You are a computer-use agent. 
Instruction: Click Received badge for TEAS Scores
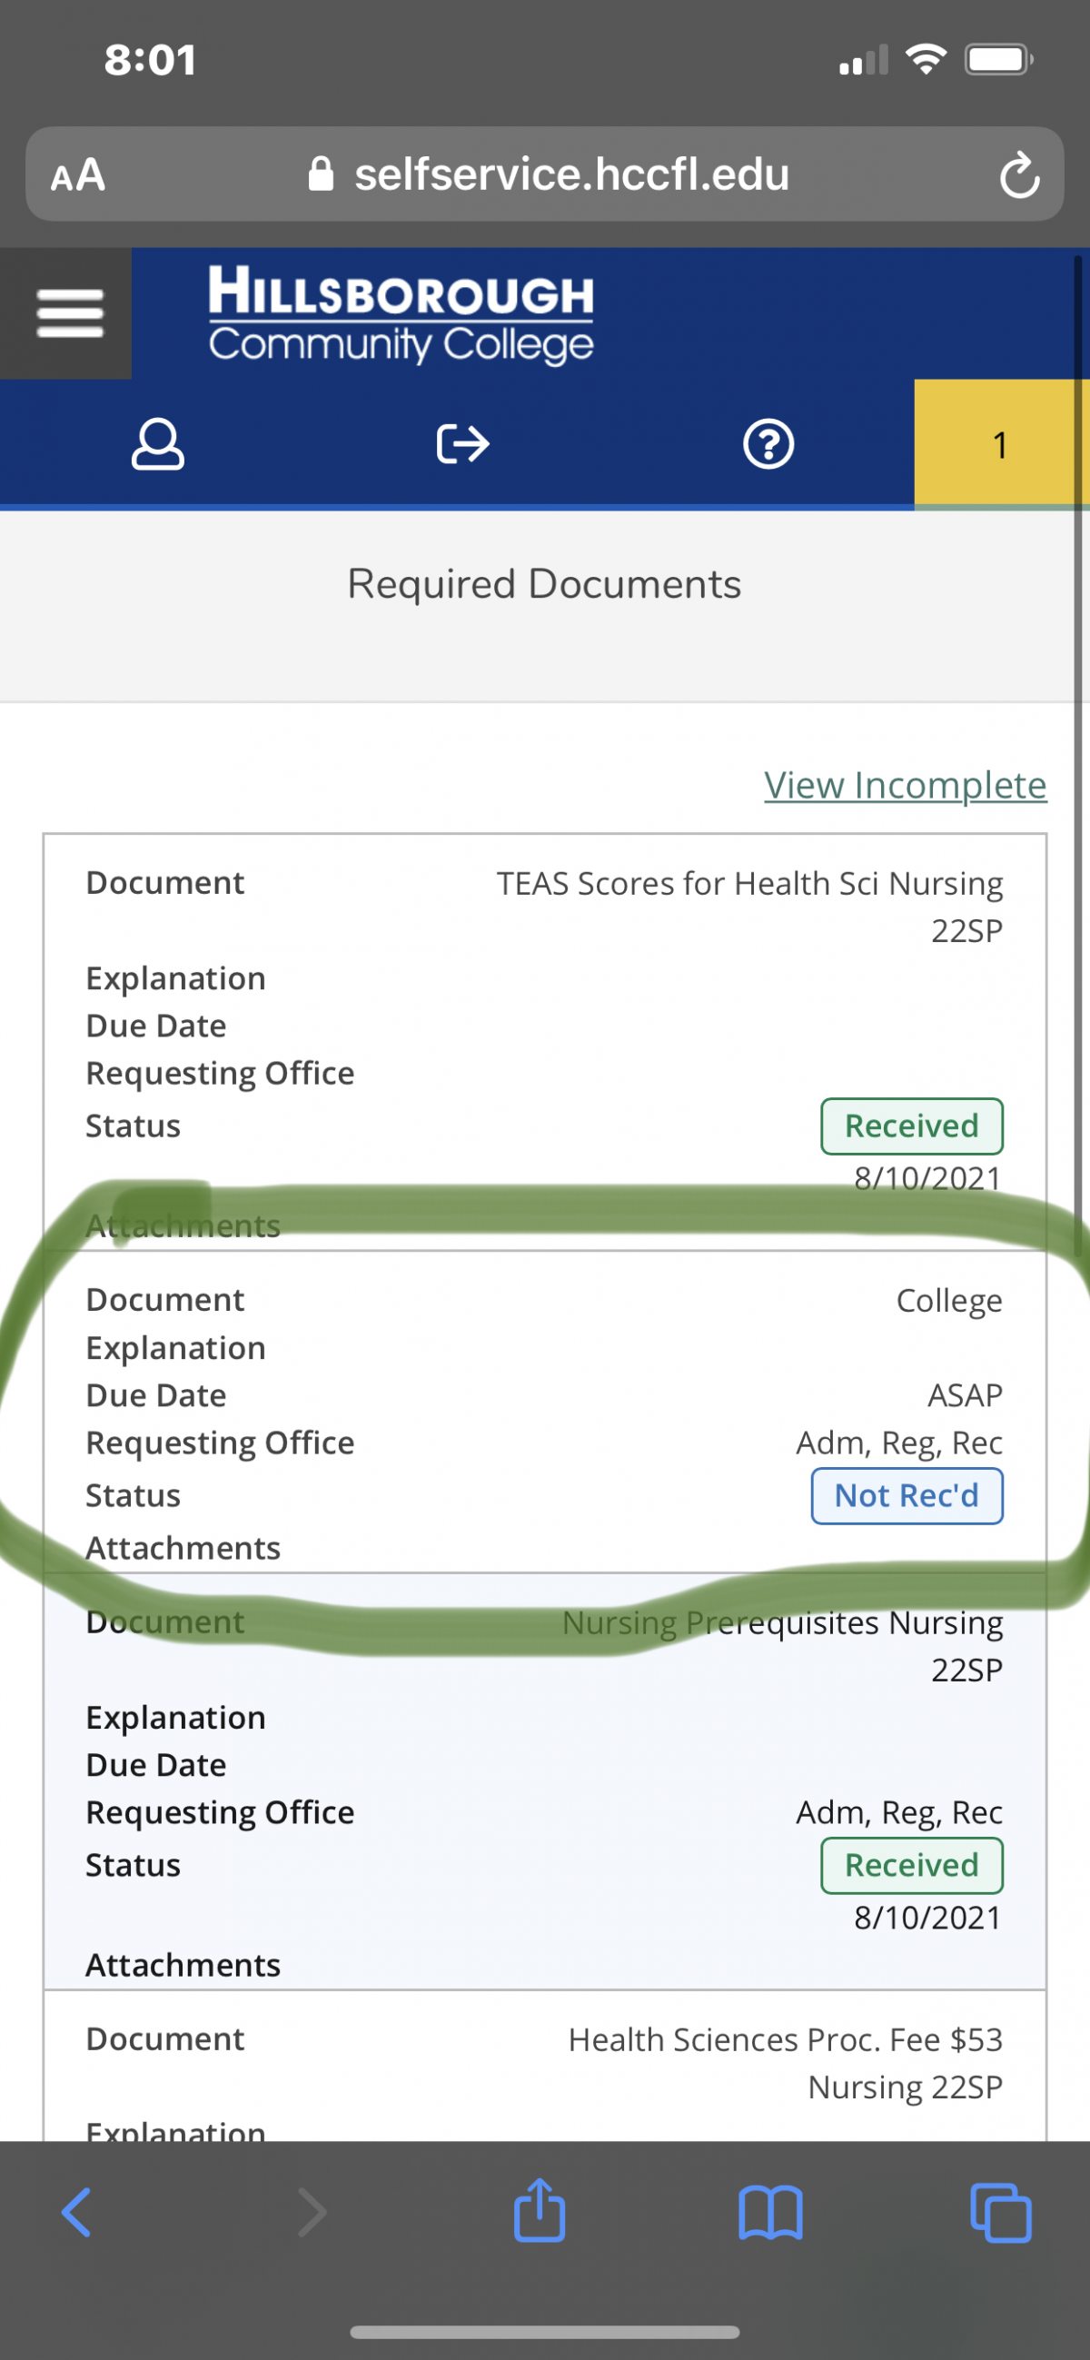[x=911, y=1125]
